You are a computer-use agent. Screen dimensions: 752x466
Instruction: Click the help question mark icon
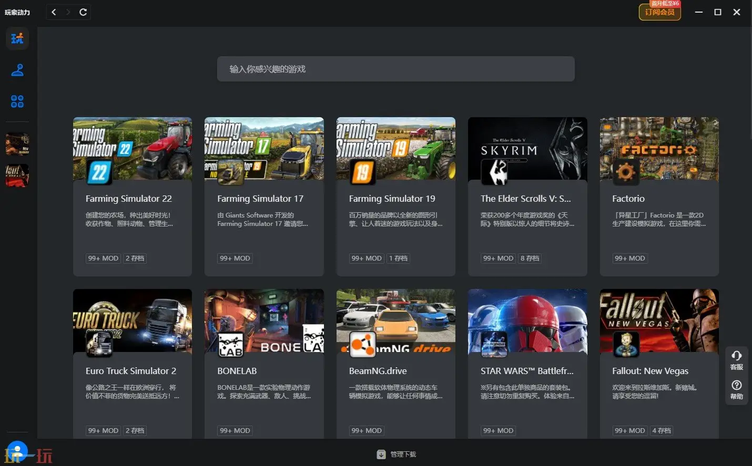click(x=736, y=389)
